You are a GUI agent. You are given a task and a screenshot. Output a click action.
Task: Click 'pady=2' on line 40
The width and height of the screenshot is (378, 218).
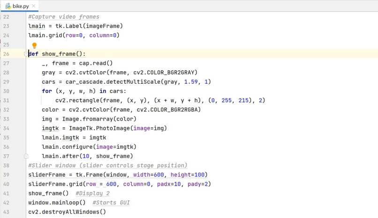[198, 184]
